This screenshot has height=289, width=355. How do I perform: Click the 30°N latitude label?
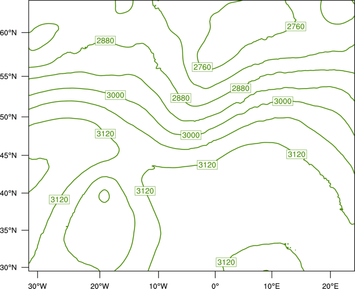point(8,268)
